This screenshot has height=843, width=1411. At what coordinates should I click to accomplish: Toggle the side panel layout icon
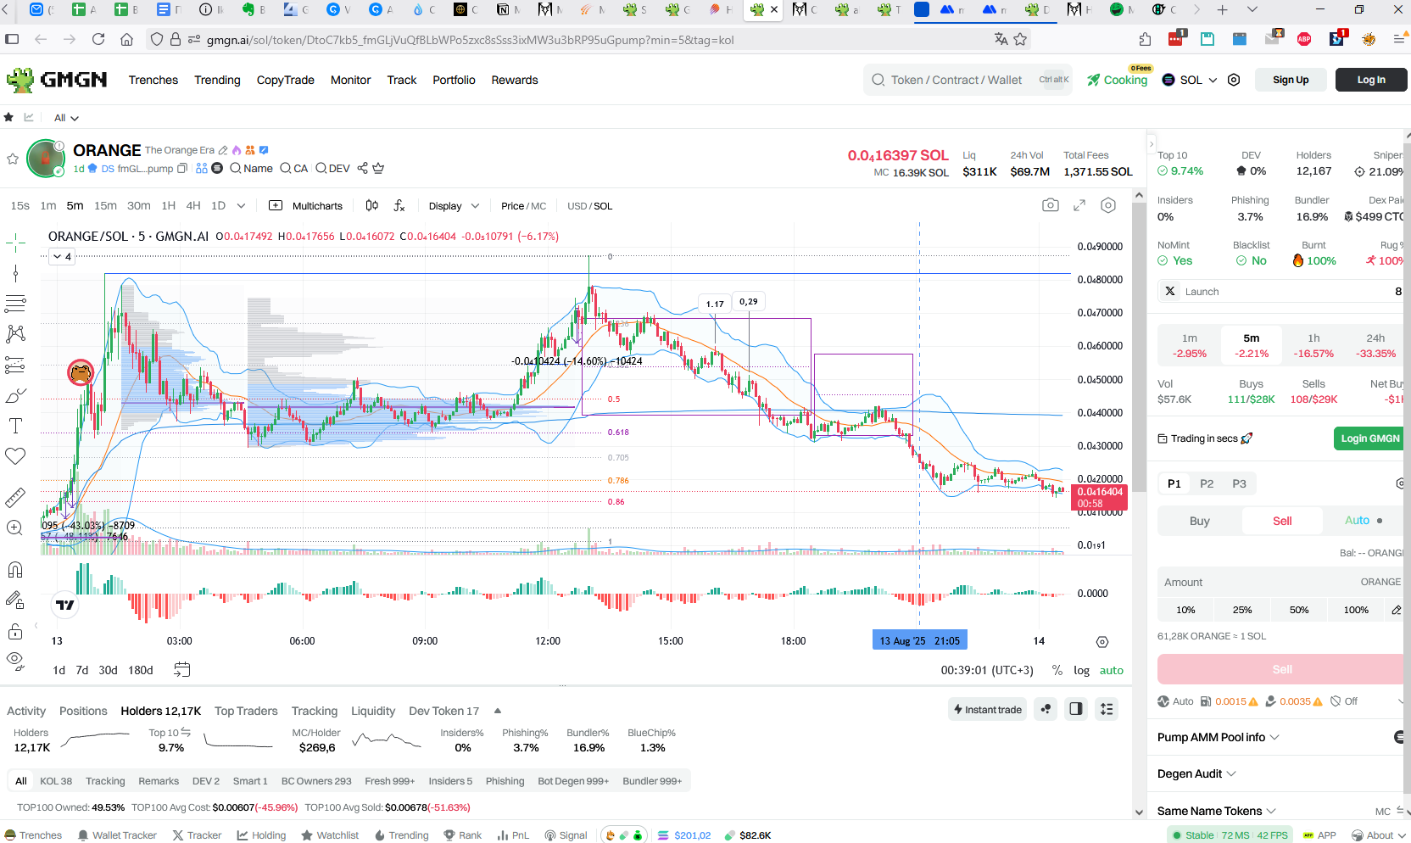coord(1076,709)
